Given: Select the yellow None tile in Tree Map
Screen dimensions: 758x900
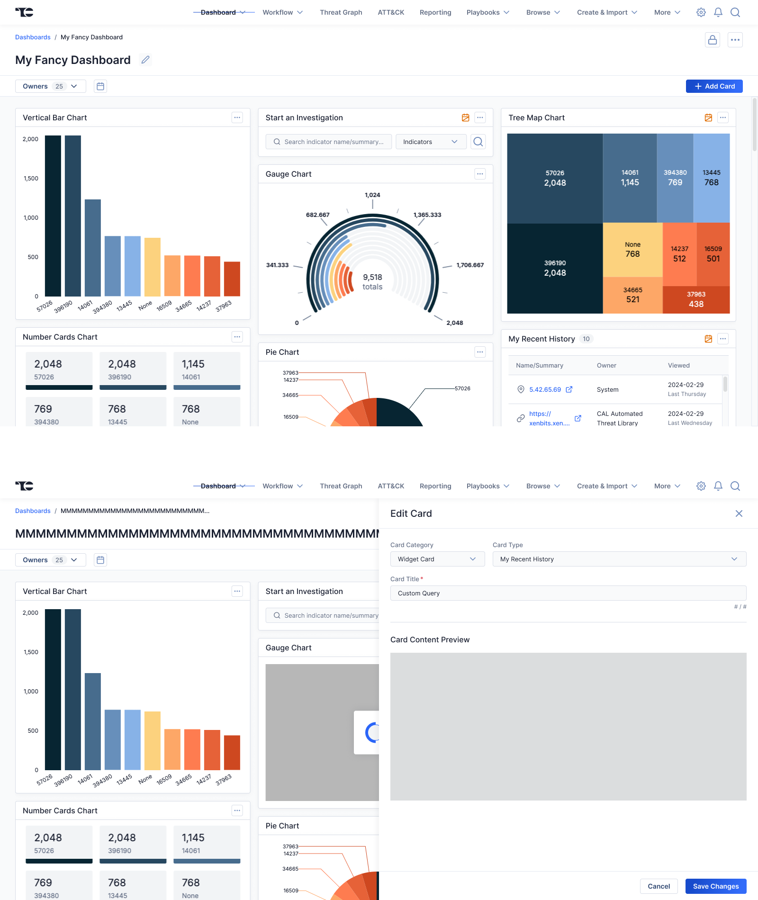Looking at the screenshot, I should pyautogui.click(x=632, y=250).
